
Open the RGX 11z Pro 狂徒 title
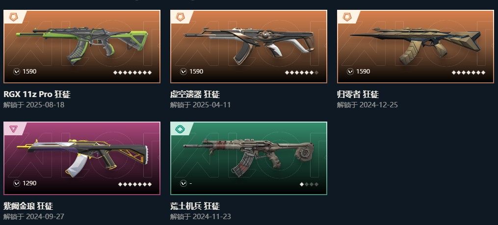[x=37, y=94]
